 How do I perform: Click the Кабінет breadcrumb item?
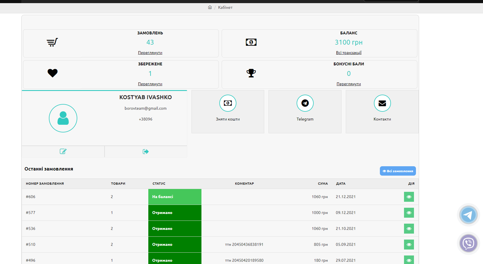[225, 7]
